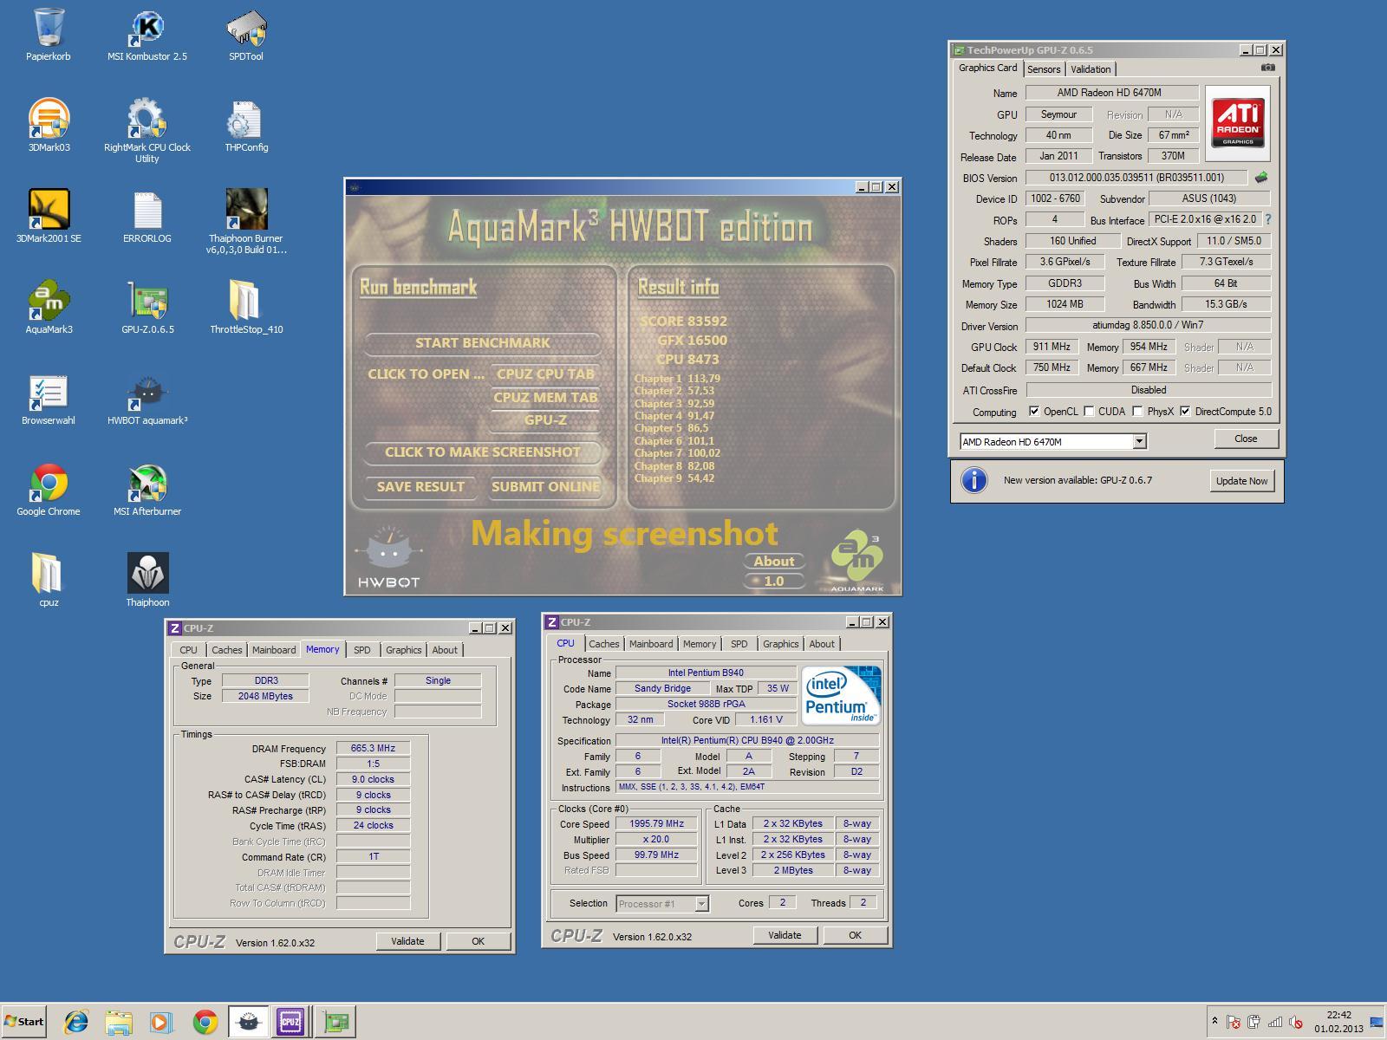Click Driver Version atiumdag 8.850.0.0 field

coord(1148,325)
